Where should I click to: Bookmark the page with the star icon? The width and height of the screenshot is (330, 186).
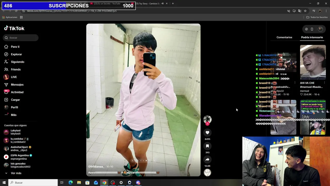point(305,11)
